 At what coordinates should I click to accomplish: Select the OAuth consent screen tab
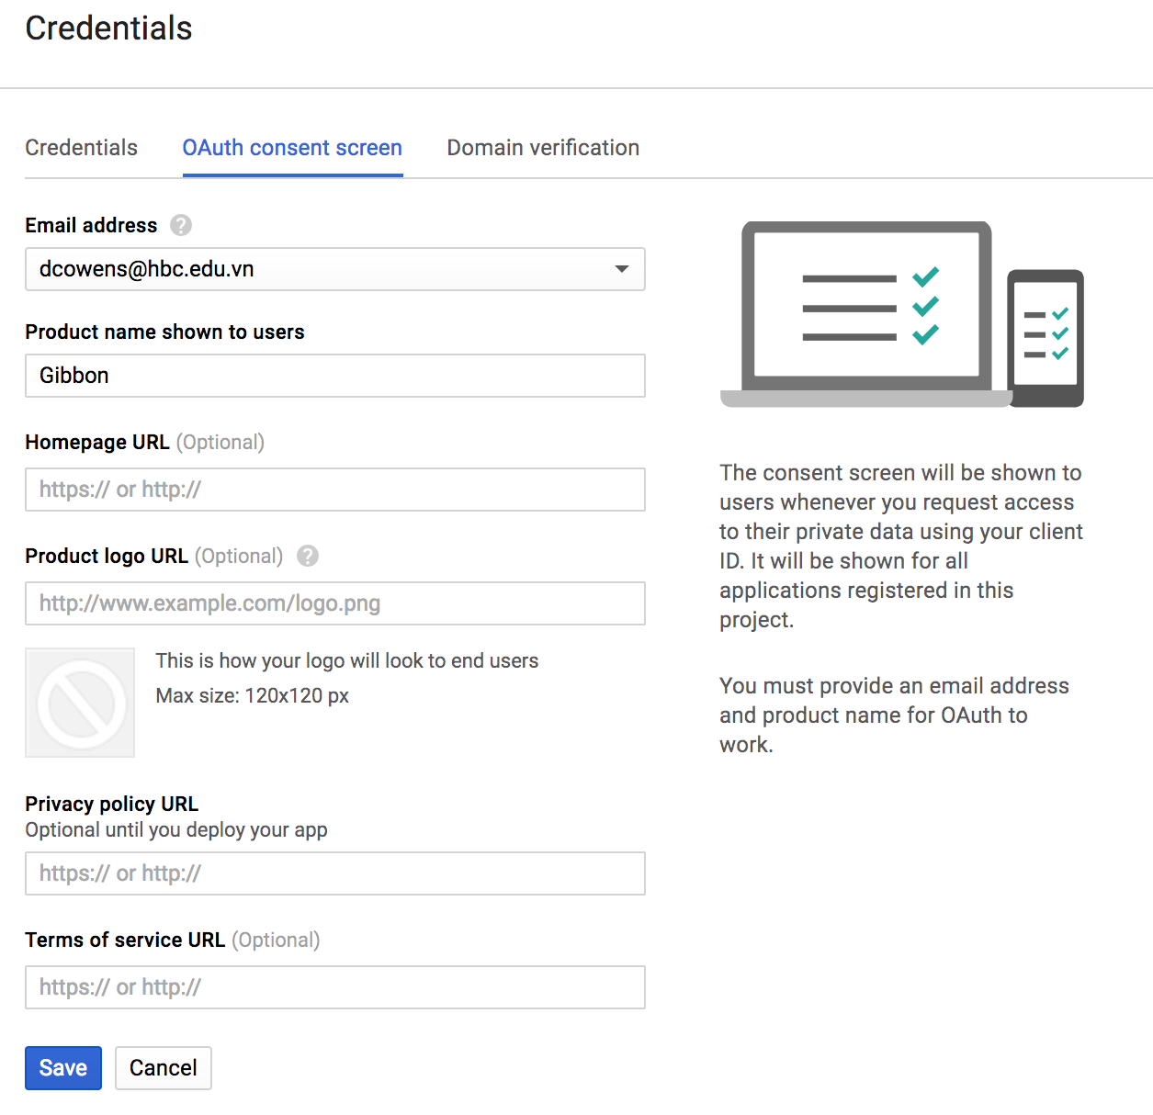click(292, 148)
